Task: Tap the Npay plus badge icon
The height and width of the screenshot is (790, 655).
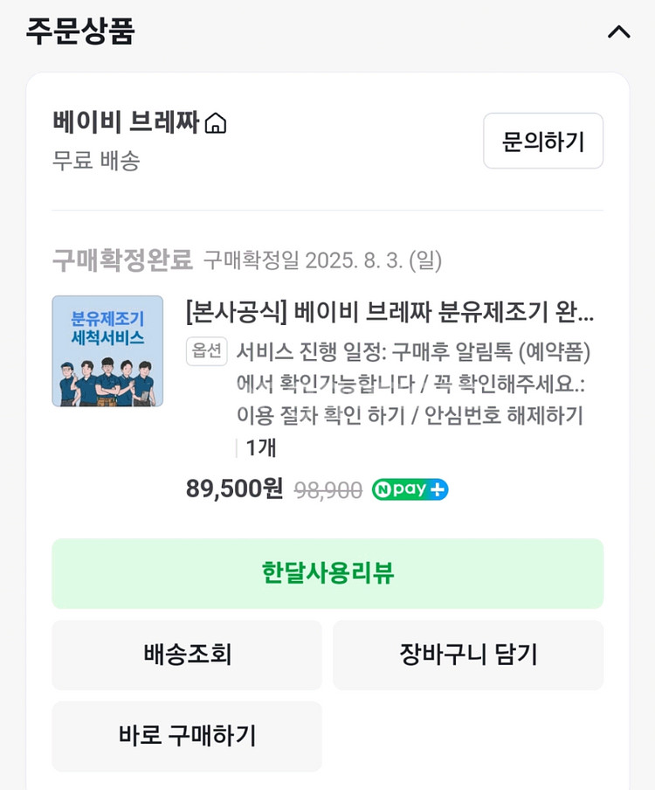Action: tap(410, 489)
